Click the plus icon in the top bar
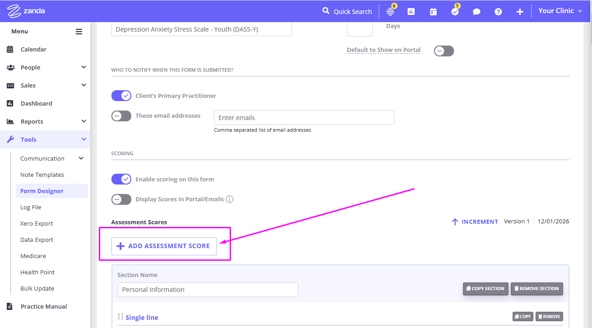This screenshot has height=328, width=592. (519, 11)
